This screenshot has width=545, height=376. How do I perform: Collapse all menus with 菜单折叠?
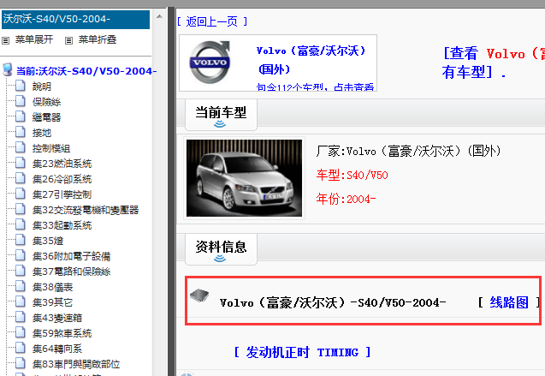(98, 39)
